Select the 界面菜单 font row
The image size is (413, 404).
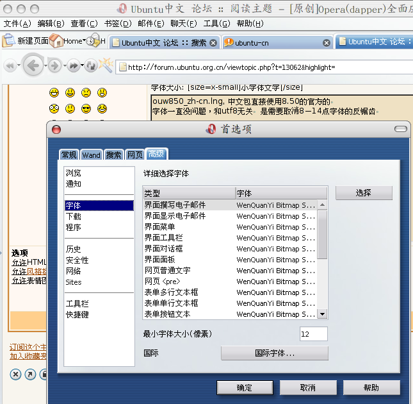pos(231,227)
